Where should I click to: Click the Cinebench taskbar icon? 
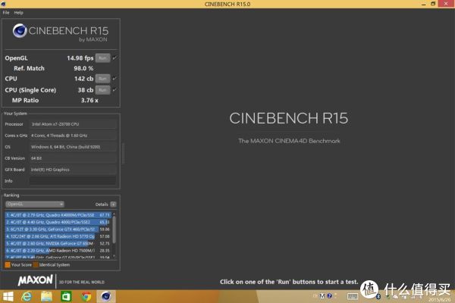tap(106, 296)
